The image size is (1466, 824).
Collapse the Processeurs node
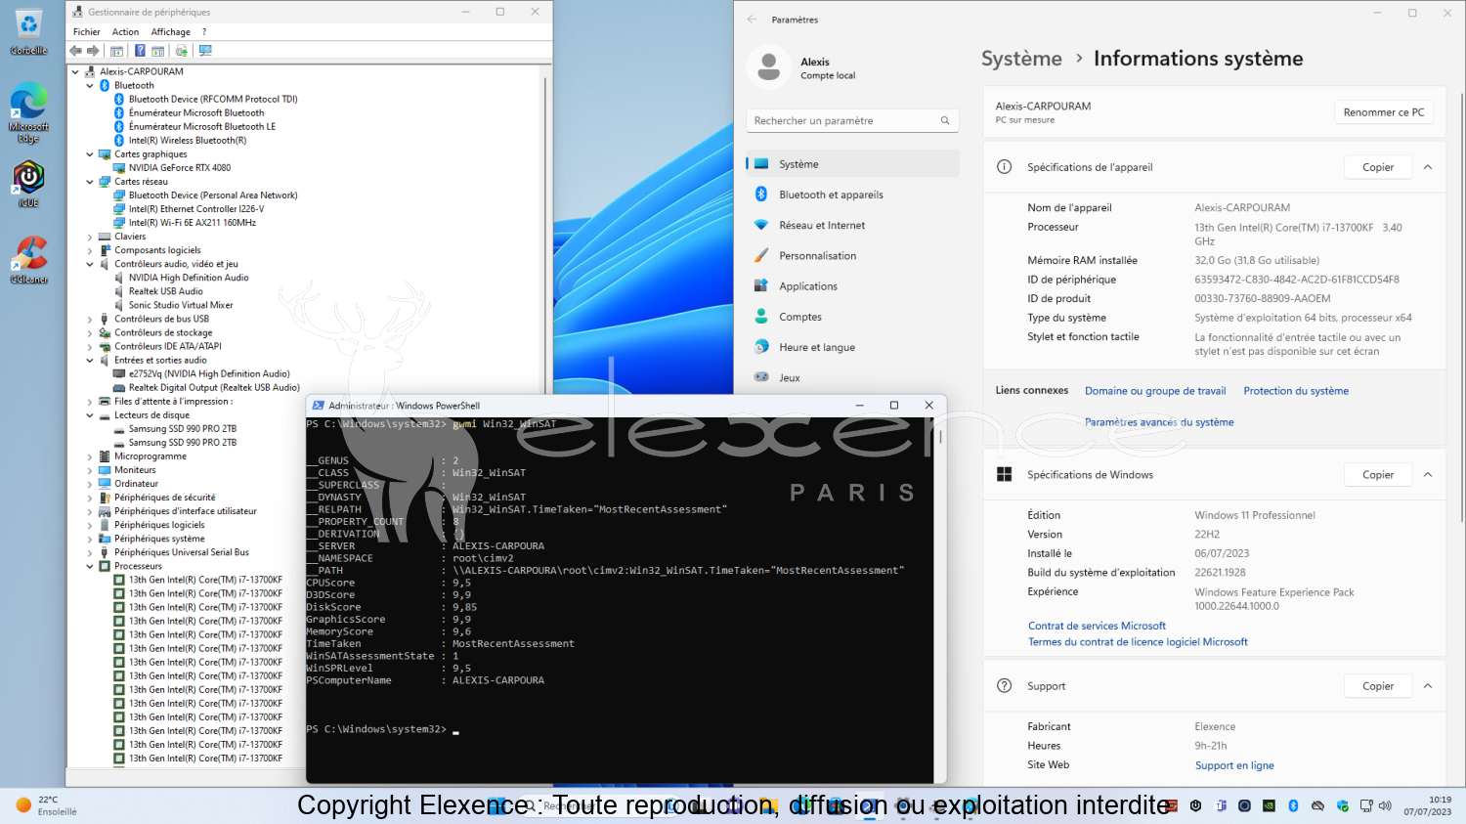point(90,566)
